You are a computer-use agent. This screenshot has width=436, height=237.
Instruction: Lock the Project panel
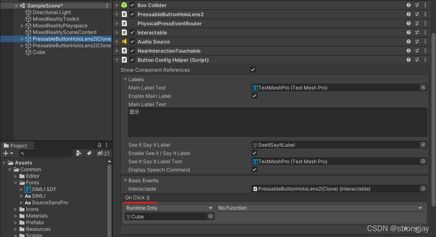pos(99,145)
